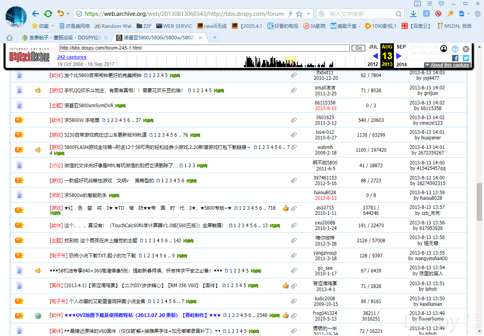Open last poster flowerhome's profile
This screenshot has width=484, height=336.
tap(430, 319)
